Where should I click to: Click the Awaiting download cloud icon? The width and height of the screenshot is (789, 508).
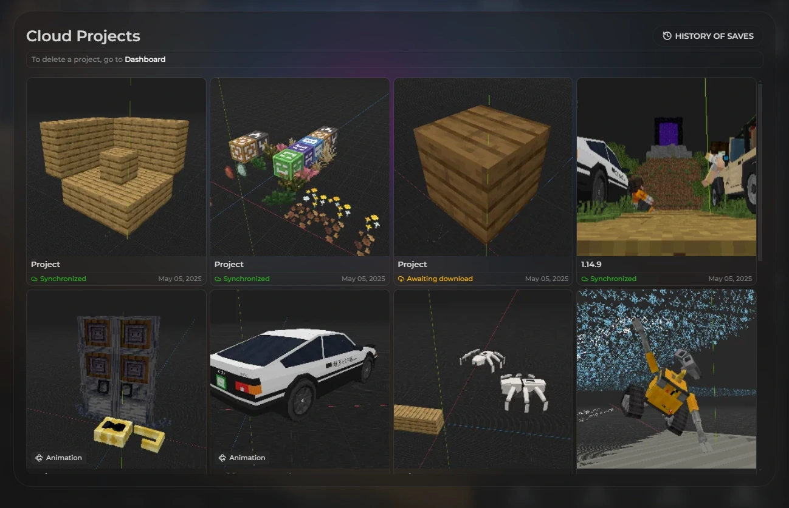401,279
